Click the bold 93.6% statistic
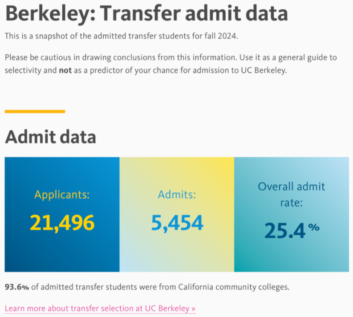Screen dimensions: 353x317 click(16, 287)
